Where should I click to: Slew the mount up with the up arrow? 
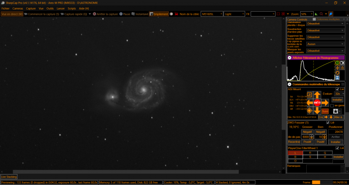pyautogui.click(x=317, y=95)
